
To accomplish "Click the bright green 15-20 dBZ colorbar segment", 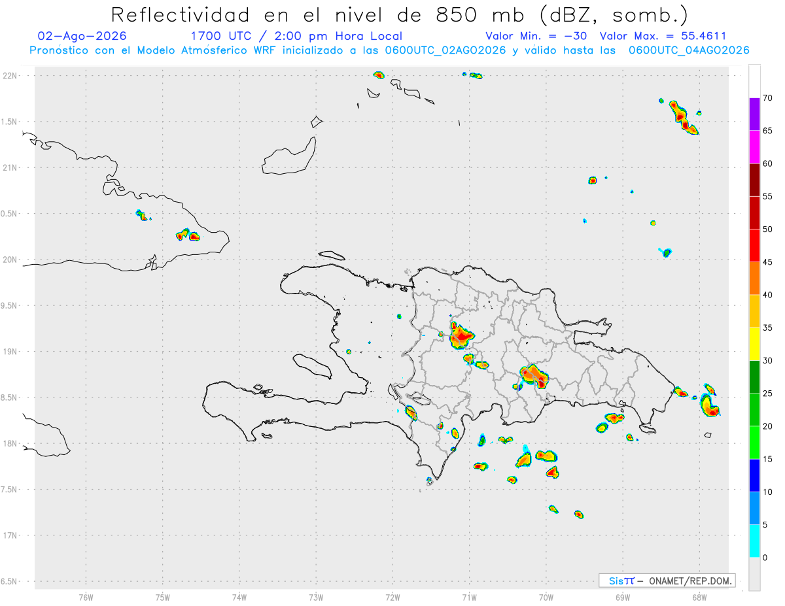I will (754, 443).
